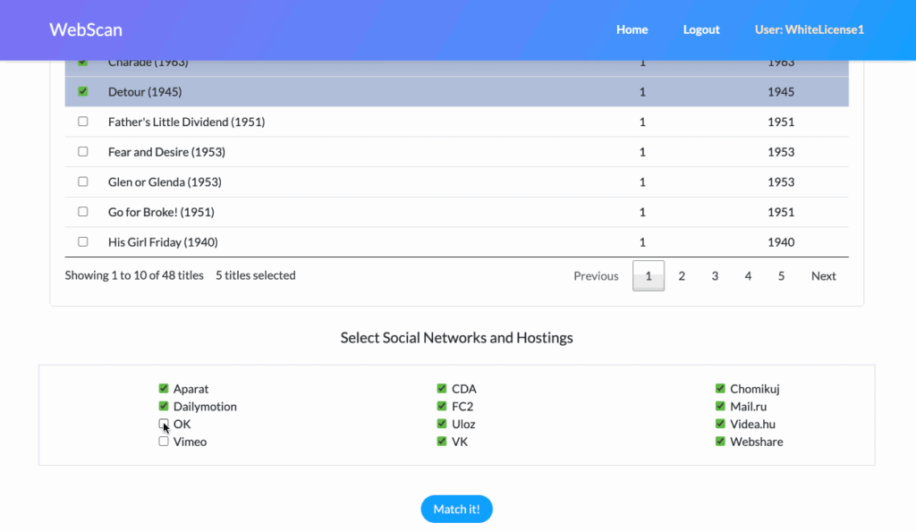The width and height of the screenshot is (916, 531).
Task: Enable the OK network checkbox
Action: click(x=164, y=424)
